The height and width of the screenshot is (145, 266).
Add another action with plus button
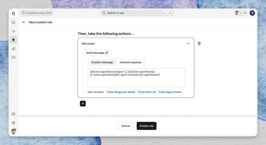coord(83,104)
